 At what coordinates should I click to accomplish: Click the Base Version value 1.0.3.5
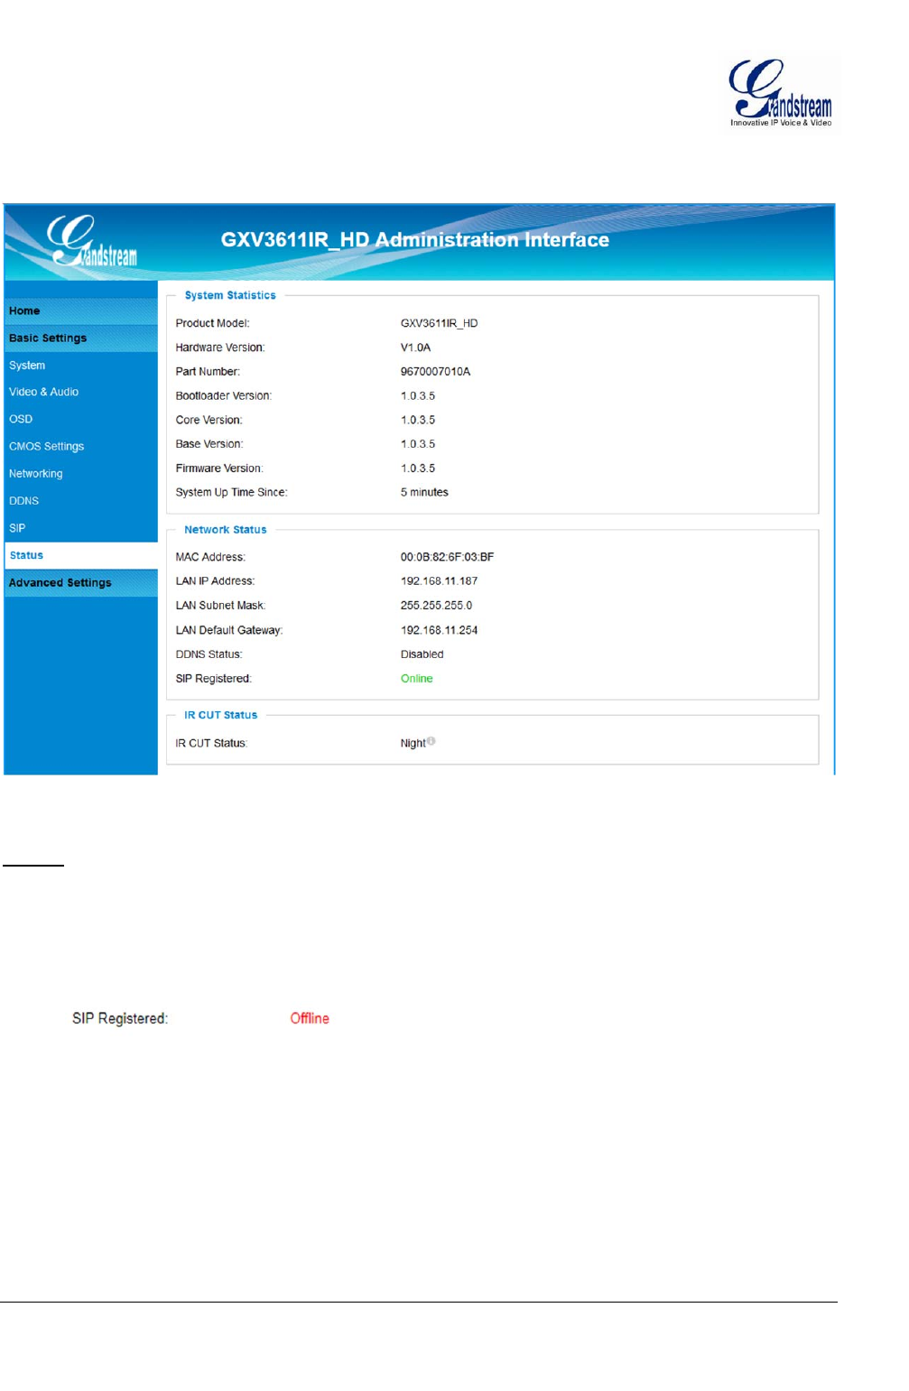click(418, 444)
